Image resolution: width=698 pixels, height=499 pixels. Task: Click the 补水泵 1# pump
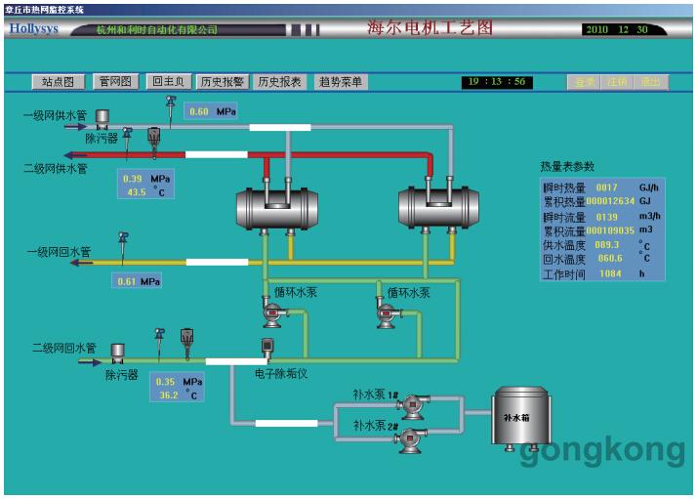[413, 406]
